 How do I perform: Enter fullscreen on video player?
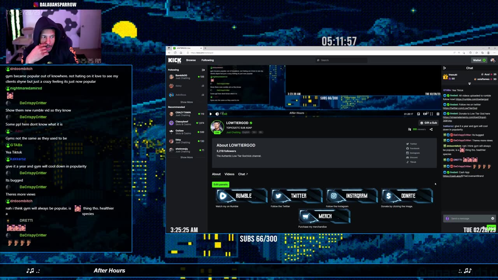click(431, 114)
